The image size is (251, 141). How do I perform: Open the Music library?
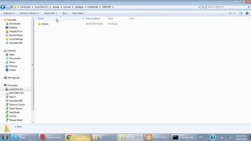point(12,62)
